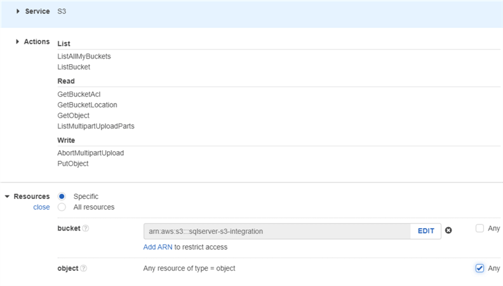The image size is (503, 286).
Task: Click the PutObject action
Action: pyautogui.click(x=73, y=163)
